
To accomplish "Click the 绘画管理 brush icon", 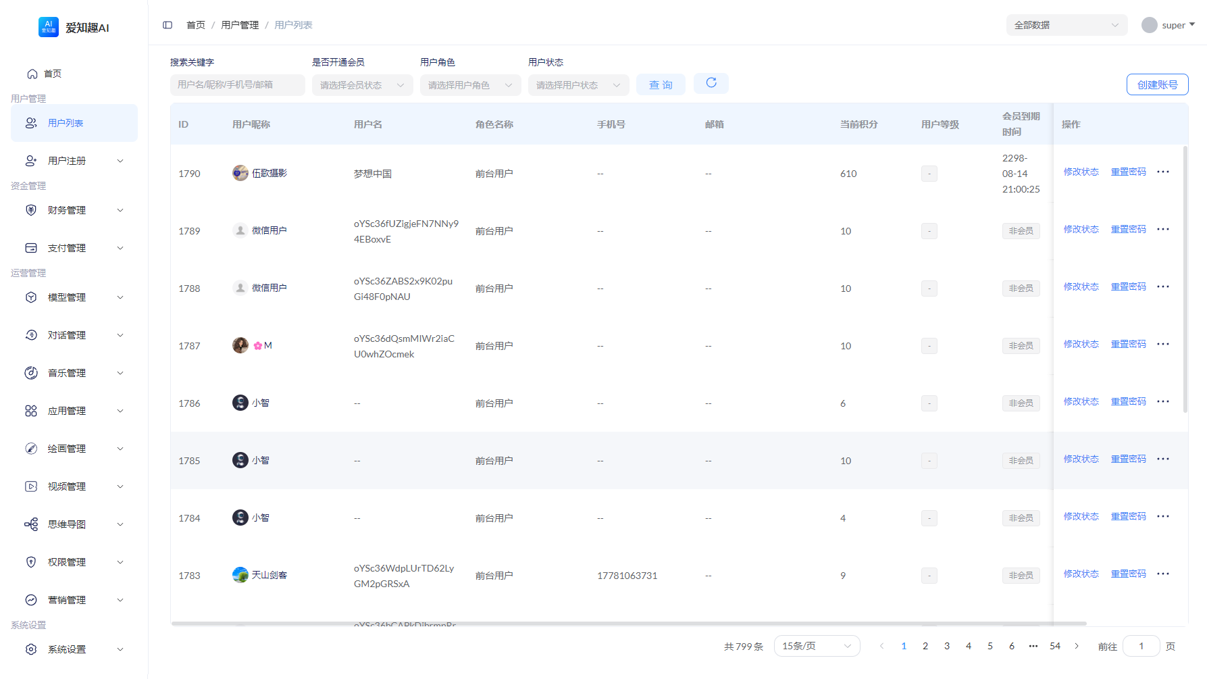I will [31, 449].
